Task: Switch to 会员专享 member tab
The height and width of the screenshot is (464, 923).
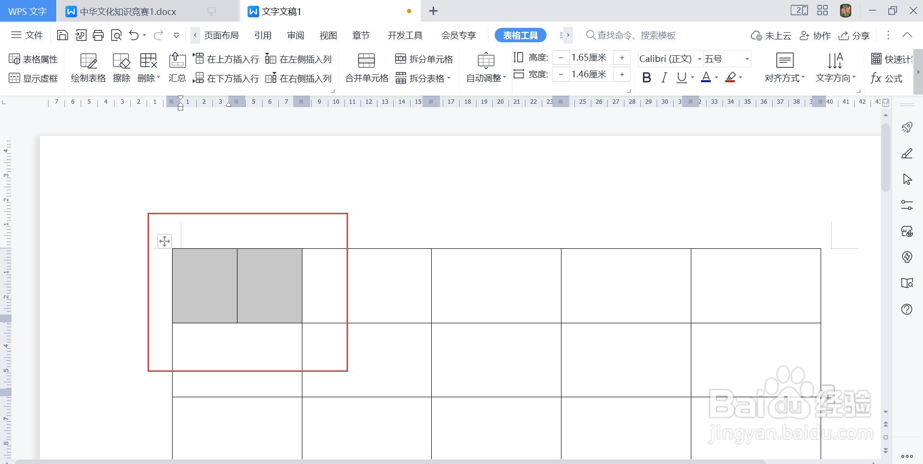Action: pyautogui.click(x=459, y=36)
